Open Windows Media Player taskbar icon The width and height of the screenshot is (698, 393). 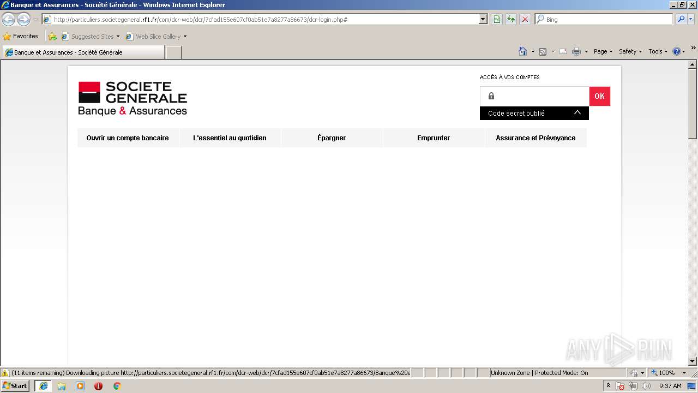point(80,386)
